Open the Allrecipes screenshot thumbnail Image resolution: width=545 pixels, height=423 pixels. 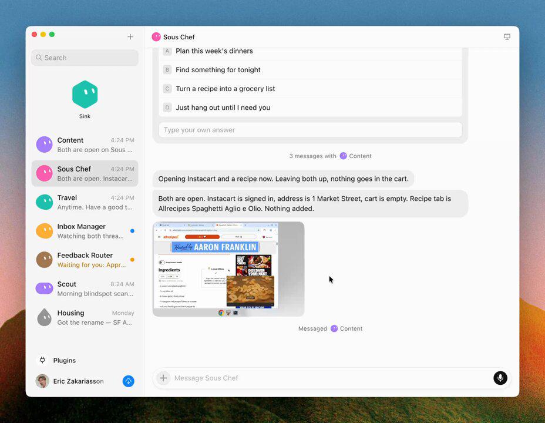pos(228,269)
